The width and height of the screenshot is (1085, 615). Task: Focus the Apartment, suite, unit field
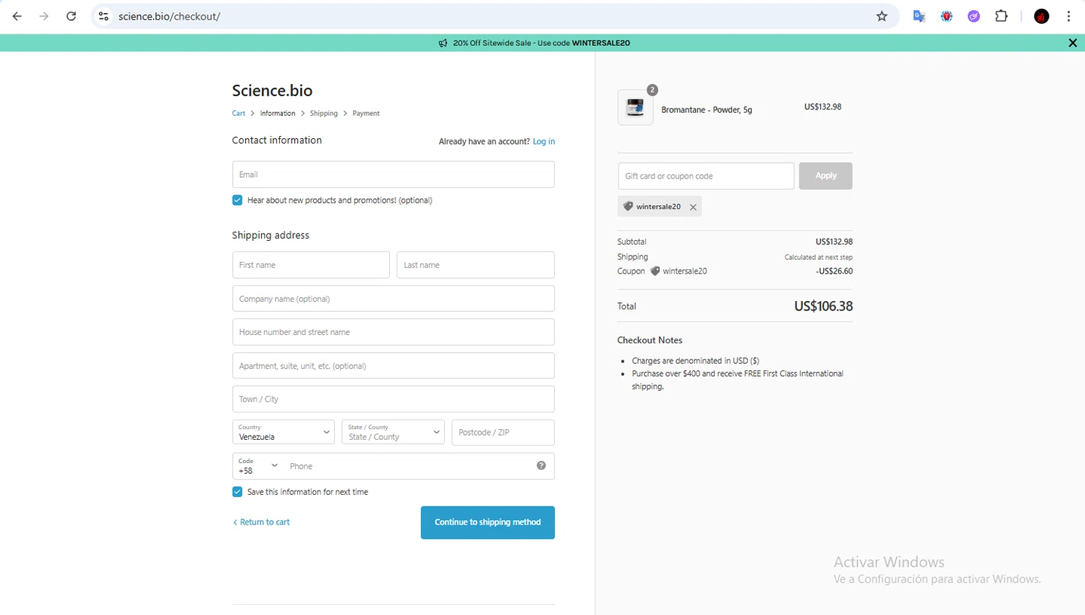pyautogui.click(x=393, y=366)
